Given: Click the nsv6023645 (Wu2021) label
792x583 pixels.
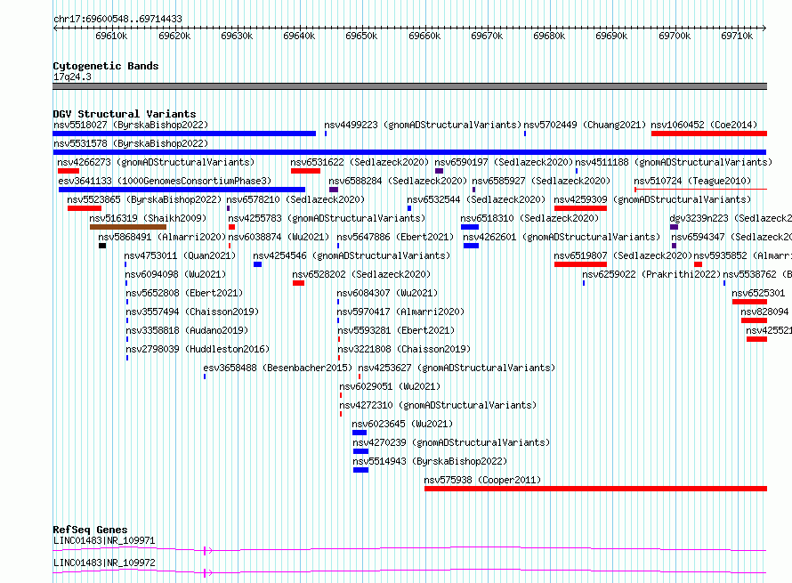Looking at the screenshot, I should pyautogui.click(x=402, y=424).
